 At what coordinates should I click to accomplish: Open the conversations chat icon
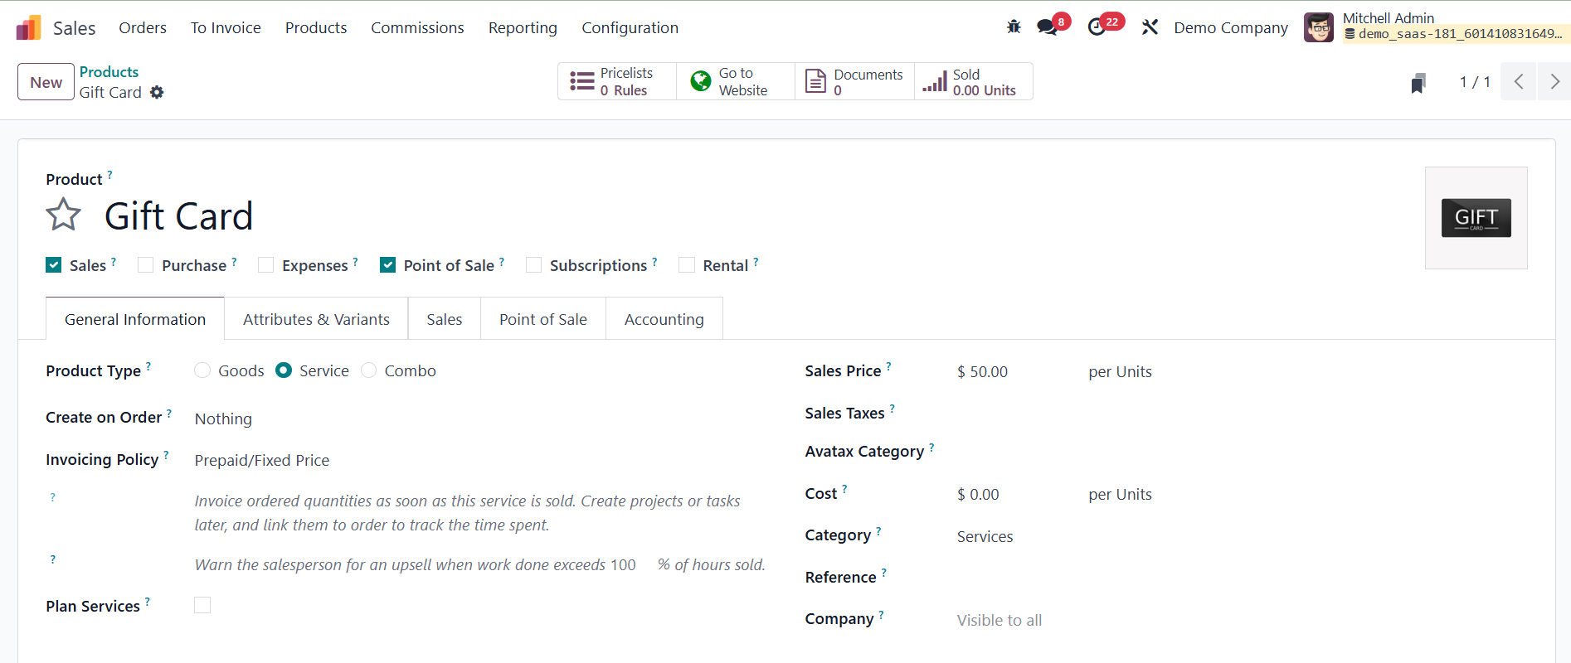(1047, 27)
